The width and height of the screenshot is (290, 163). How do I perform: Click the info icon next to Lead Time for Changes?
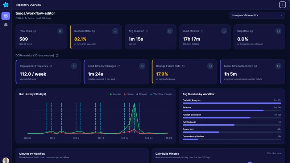tap(119, 66)
